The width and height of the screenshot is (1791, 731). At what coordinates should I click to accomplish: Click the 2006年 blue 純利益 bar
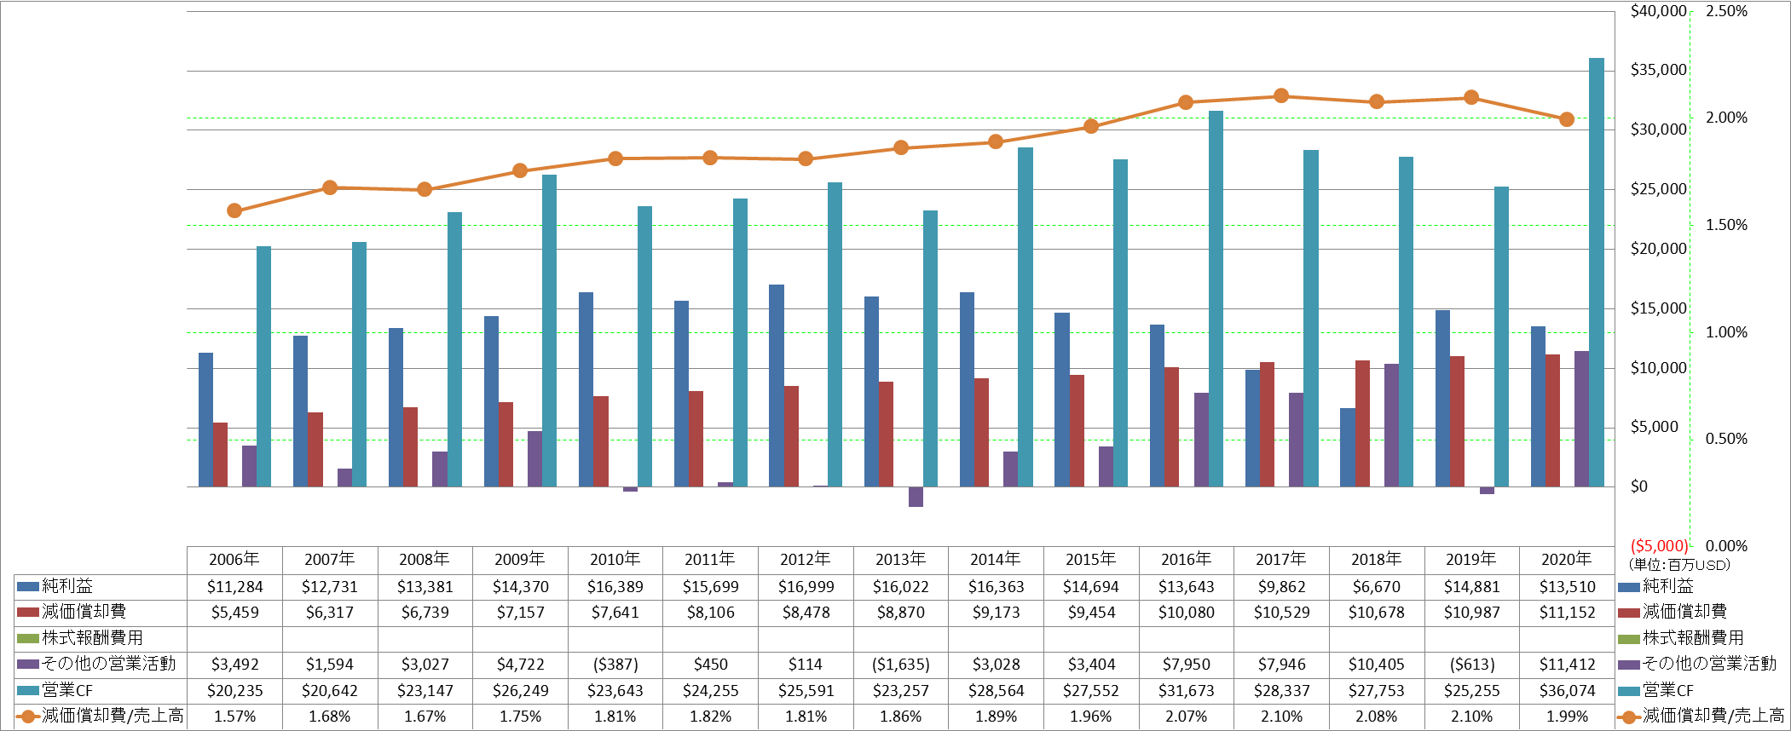point(205,420)
